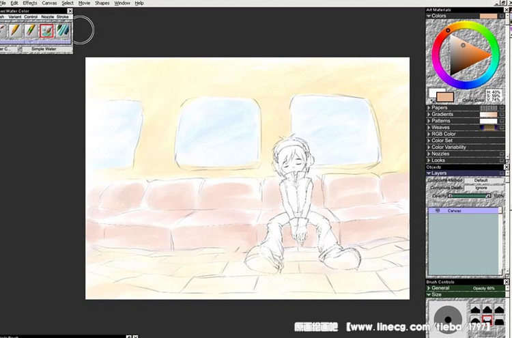Open the Nozzle menu in Brushes palette
This screenshot has height=338, width=512.
48,16
